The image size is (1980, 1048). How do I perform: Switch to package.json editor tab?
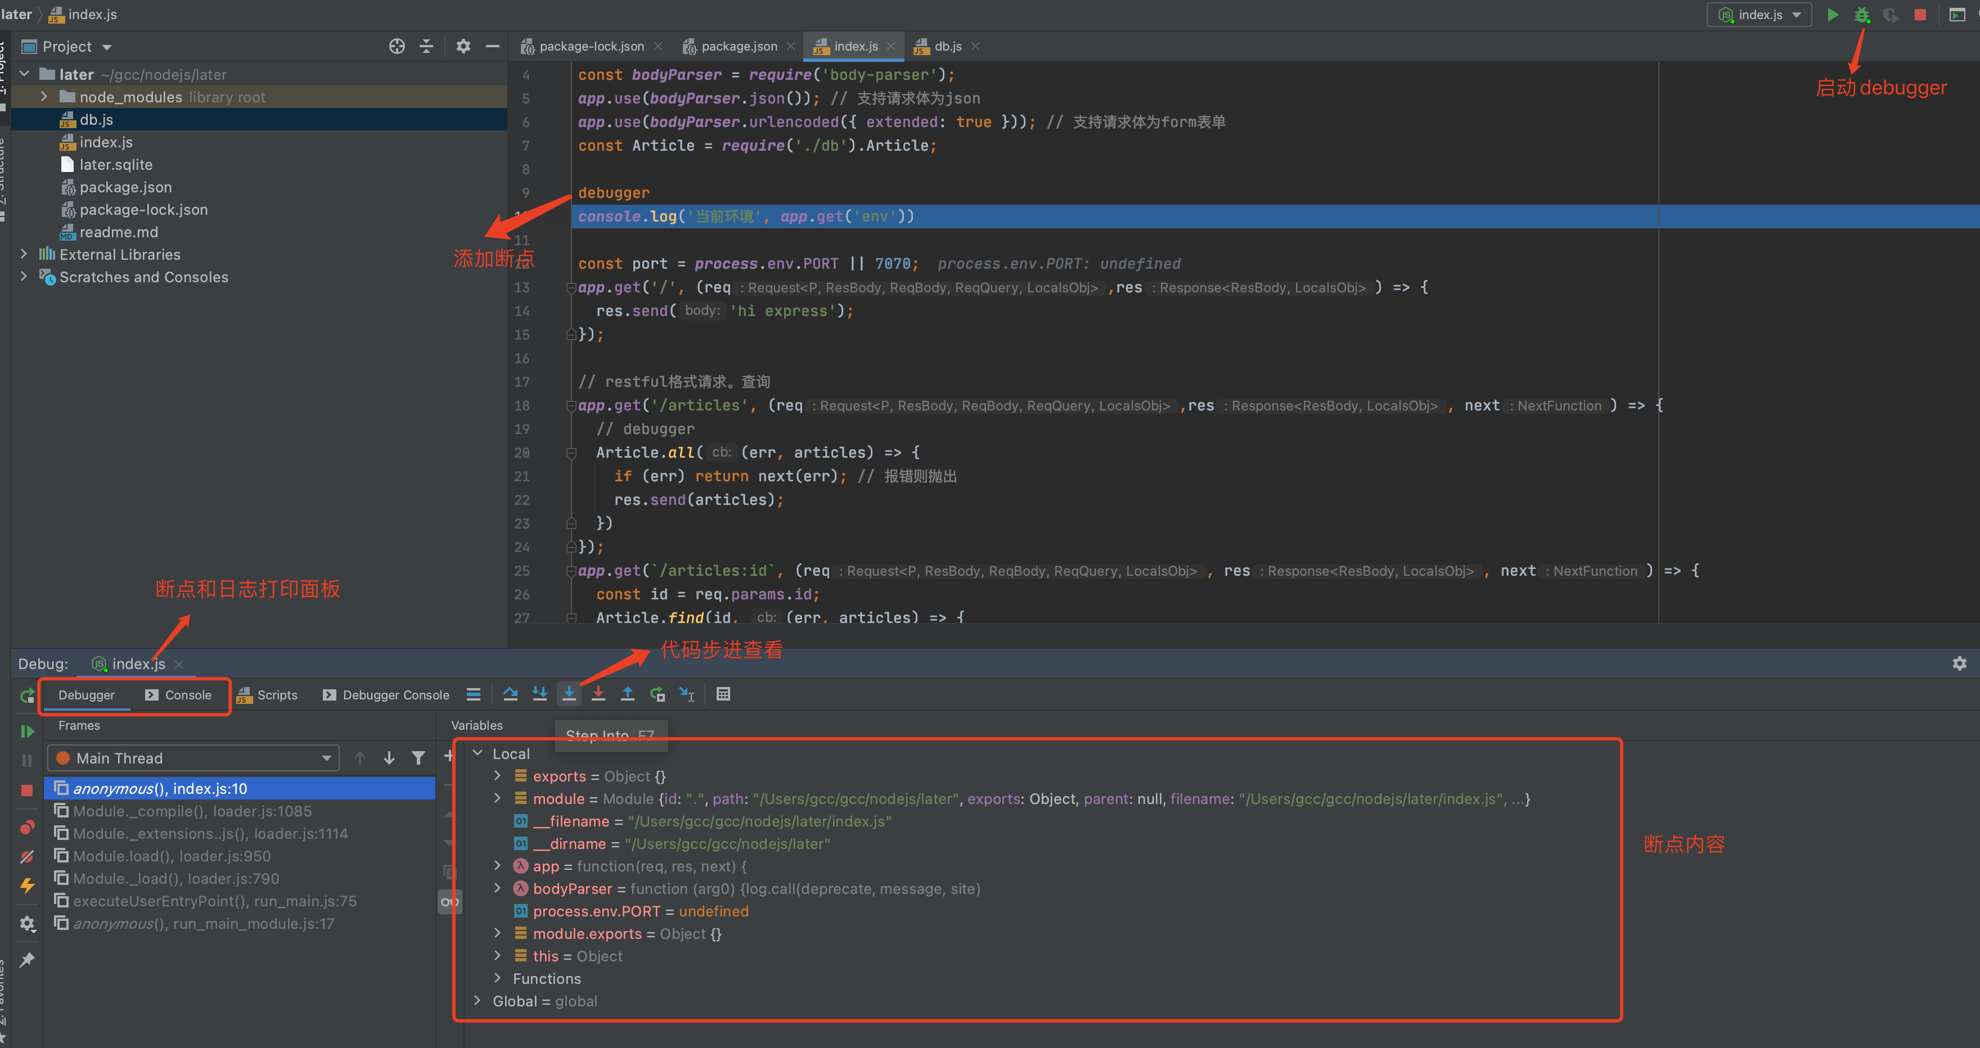click(x=739, y=46)
